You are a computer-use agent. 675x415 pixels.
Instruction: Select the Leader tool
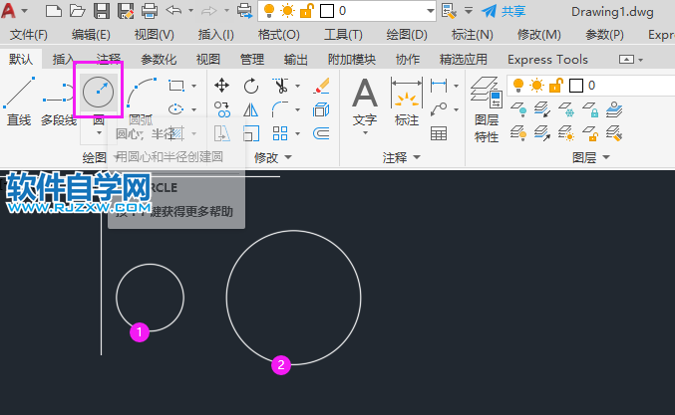point(439,109)
